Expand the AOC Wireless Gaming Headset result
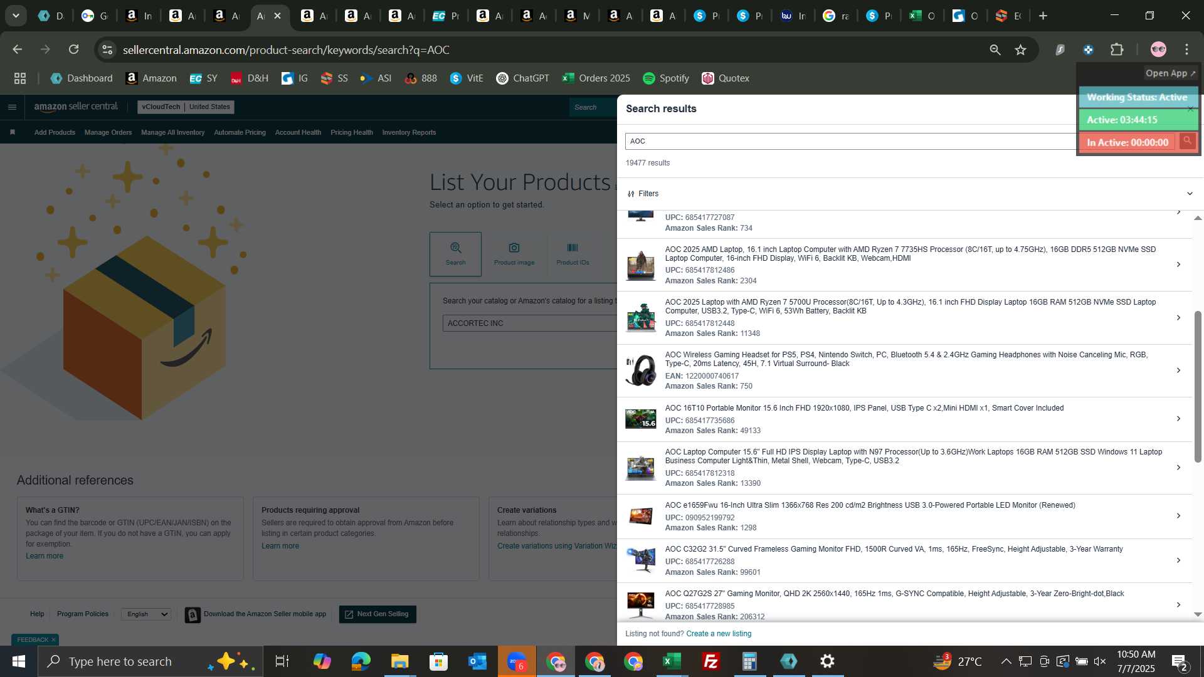Image resolution: width=1204 pixels, height=677 pixels. [1178, 370]
